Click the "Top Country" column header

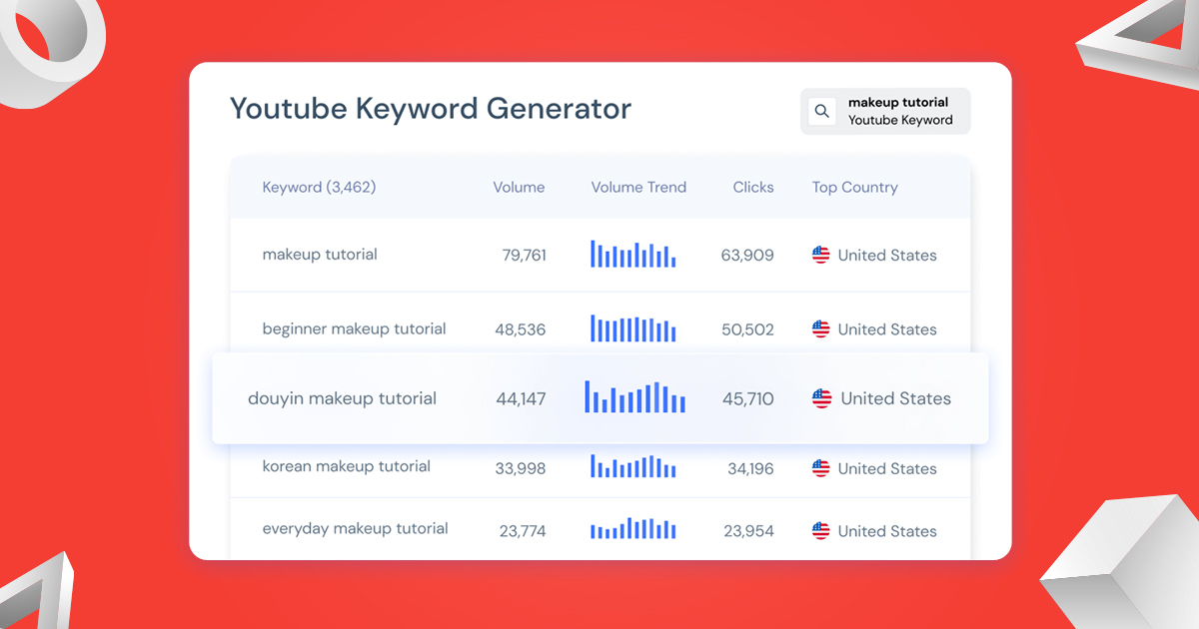(854, 187)
